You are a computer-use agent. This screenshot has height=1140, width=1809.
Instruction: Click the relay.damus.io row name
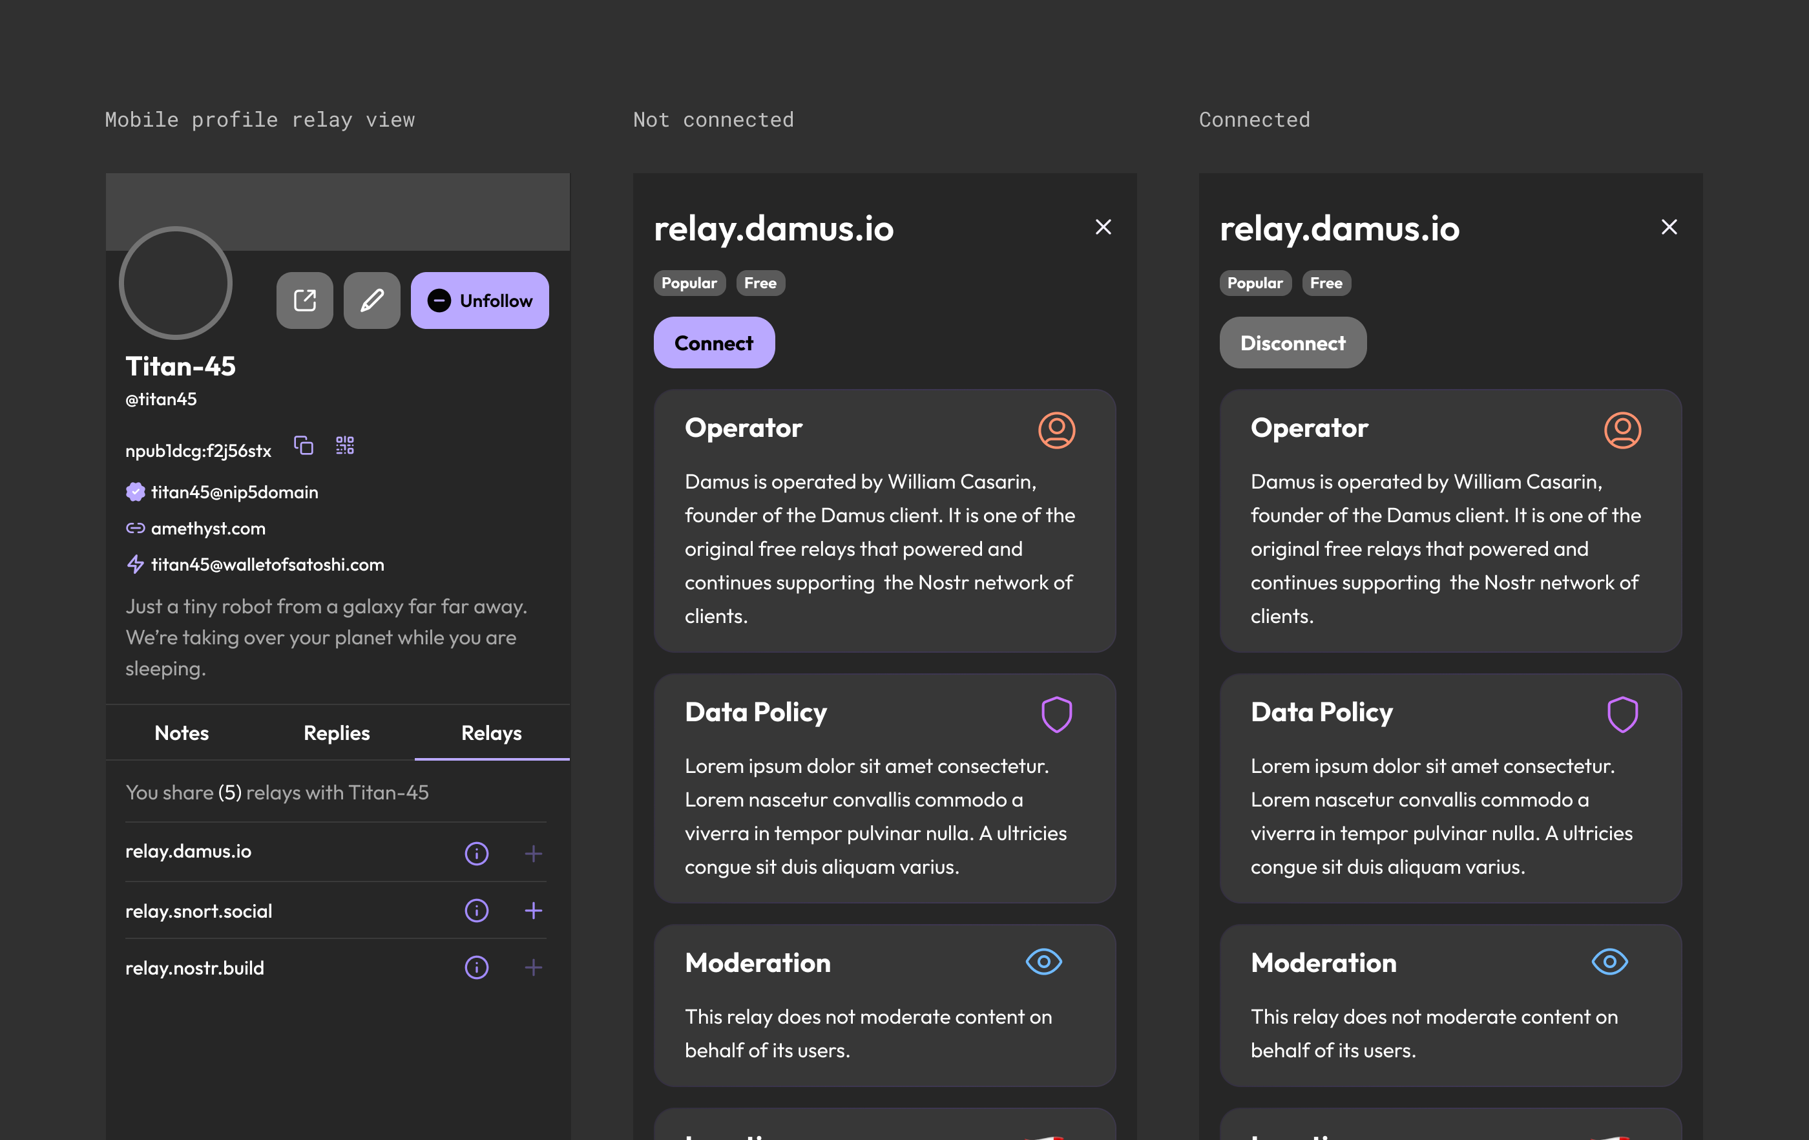click(x=189, y=851)
